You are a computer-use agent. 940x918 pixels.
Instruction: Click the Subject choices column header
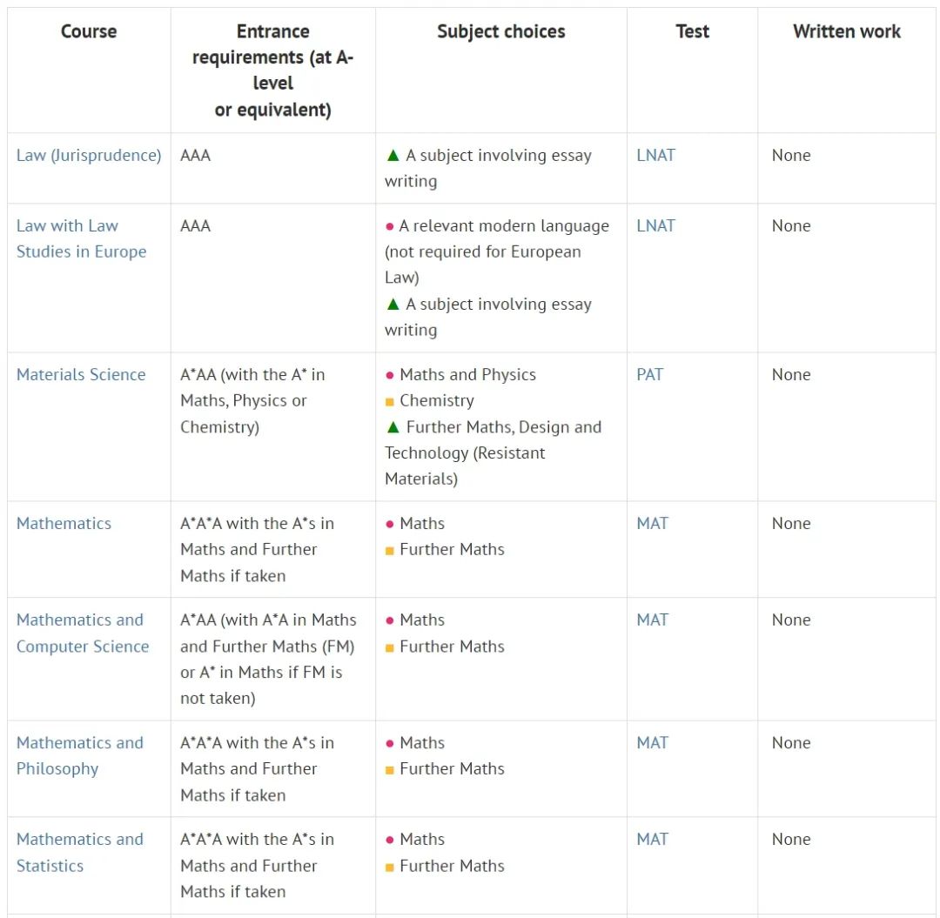[501, 31]
